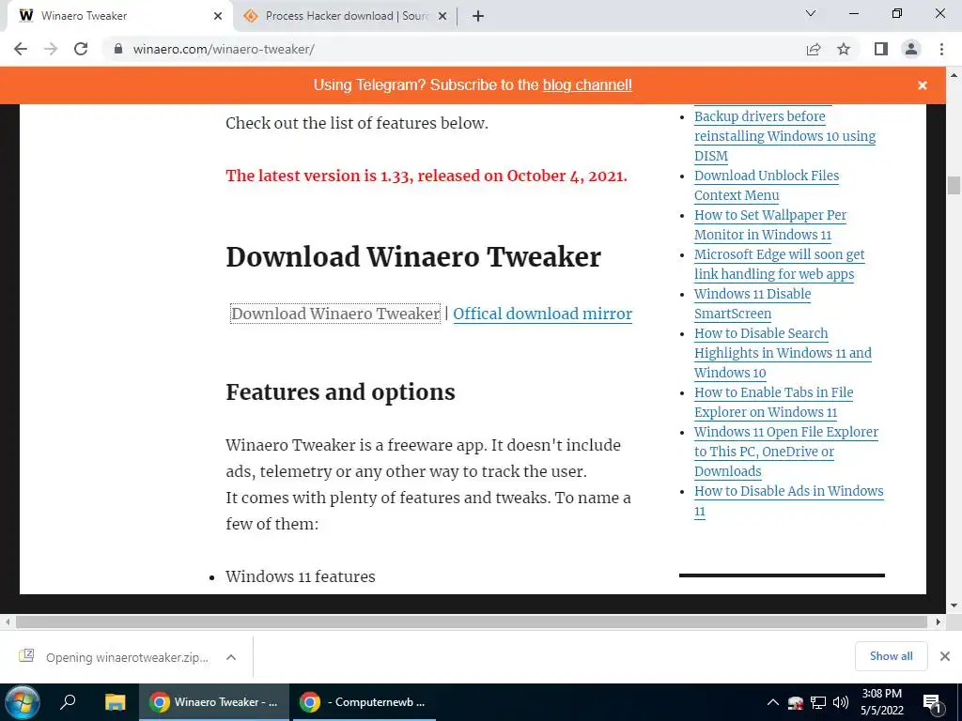Click the horizontal page scrollbar
This screenshot has width=962, height=721.
click(x=472, y=621)
